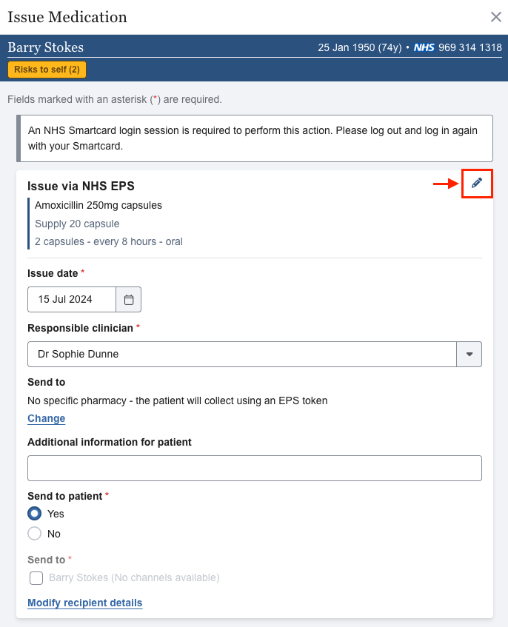This screenshot has height=627, width=508.
Task: Click the NHS logo in header
Action: pos(424,47)
